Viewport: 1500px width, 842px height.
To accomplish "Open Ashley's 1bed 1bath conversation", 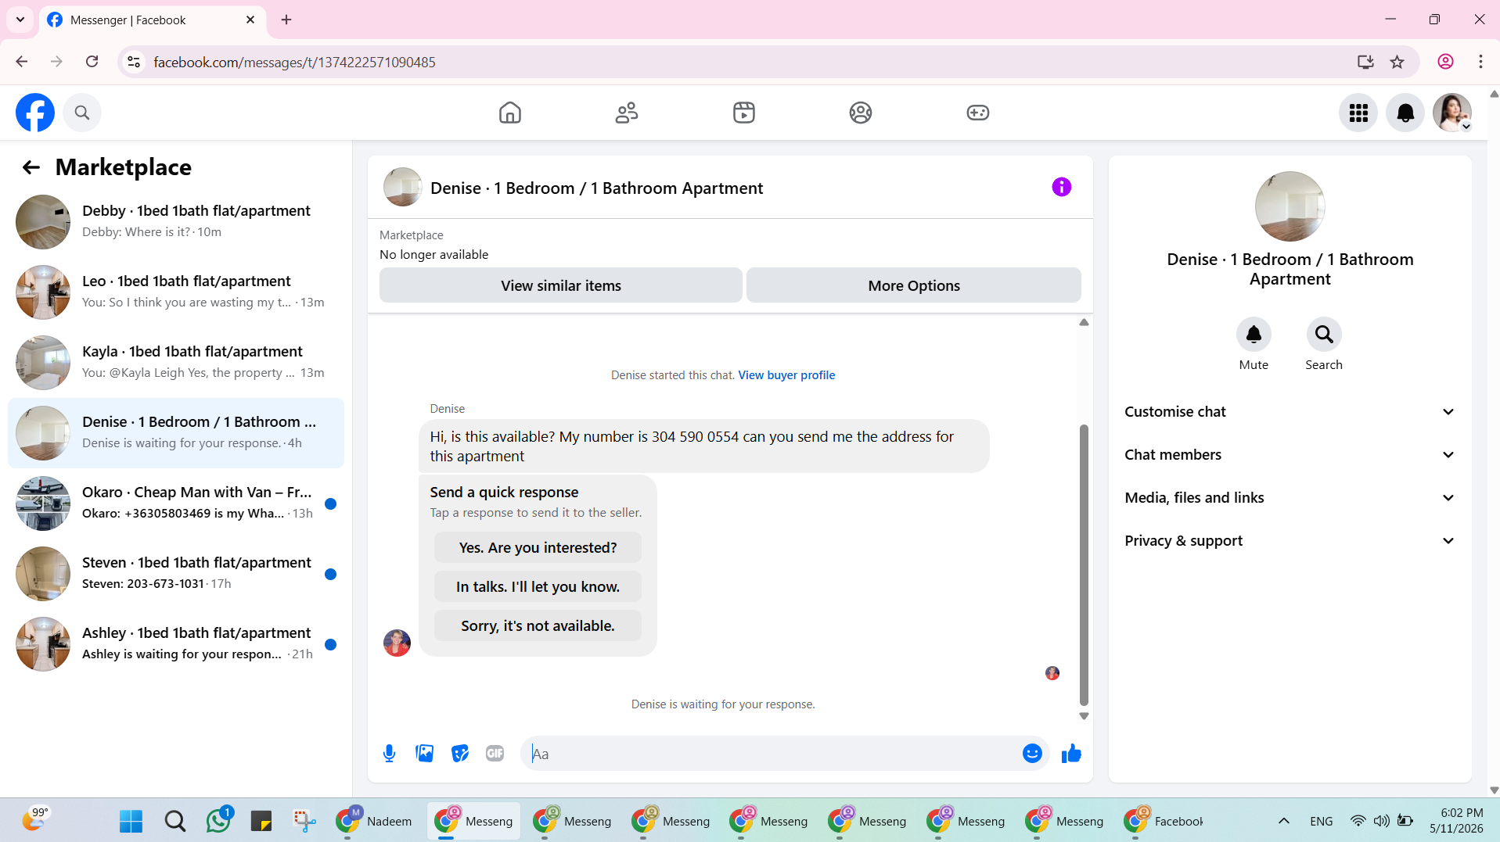I will point(176,644).
